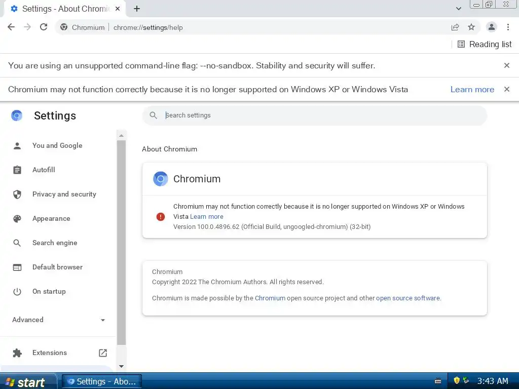Click the taskbar clock showing 3:43 AM
The height and width of the screenshot is (389, 519).
[493, 381]
